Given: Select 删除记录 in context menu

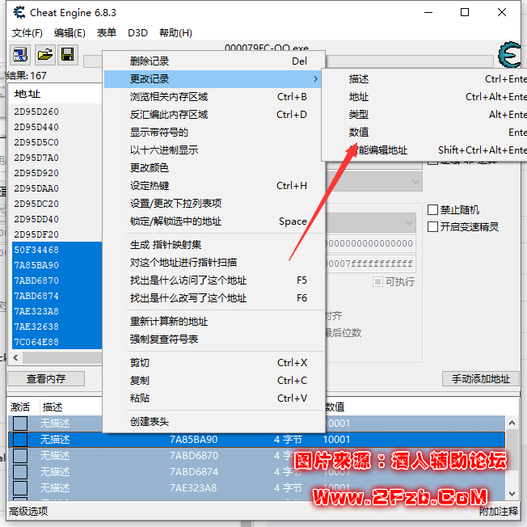Looking at the screenshot, I should coord(213,61).
